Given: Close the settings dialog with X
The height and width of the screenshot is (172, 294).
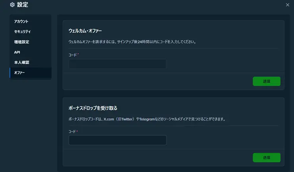Looking at the screenshot, I should [x=288, y=5].
